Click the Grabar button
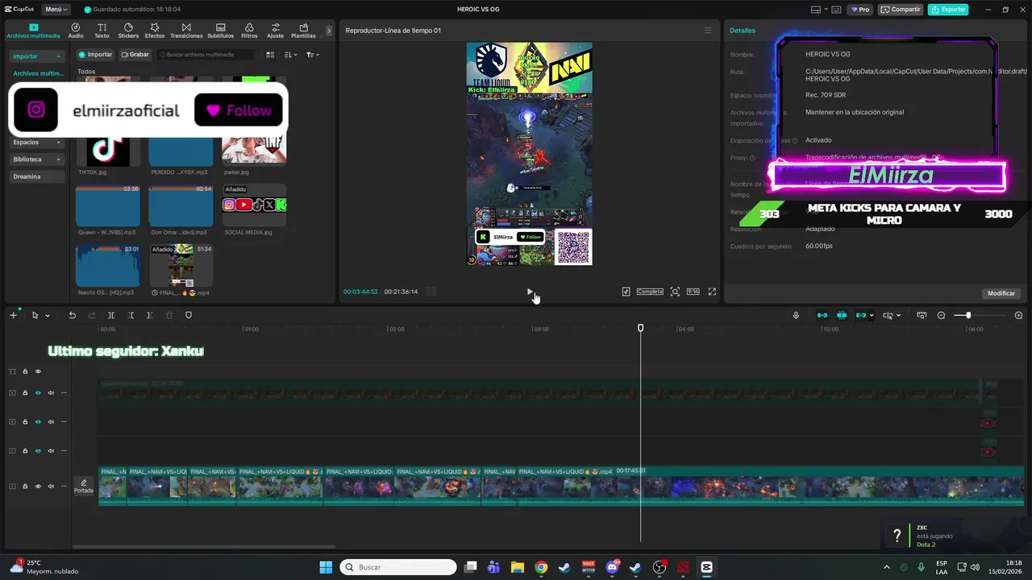Viewport: 1032px width, 580px height. (135, 55)
